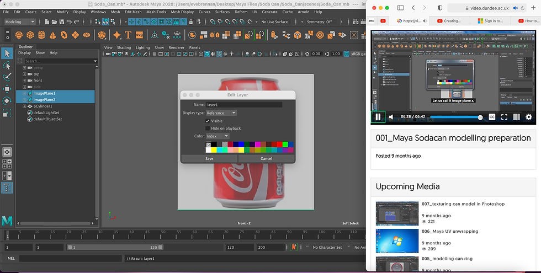Create a polygon cone from the shelf
This screenshot has width=541, height=273.
coord(53,35)
